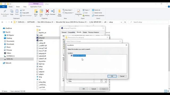Confirm location with the OK button

pos(112,76)
